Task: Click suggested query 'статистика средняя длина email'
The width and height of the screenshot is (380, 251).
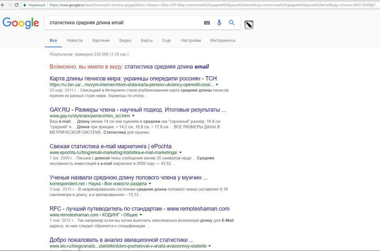Action: click(167, 67)
